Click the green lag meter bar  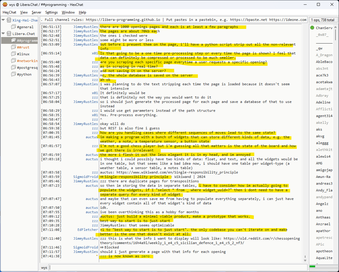point(312,266)
